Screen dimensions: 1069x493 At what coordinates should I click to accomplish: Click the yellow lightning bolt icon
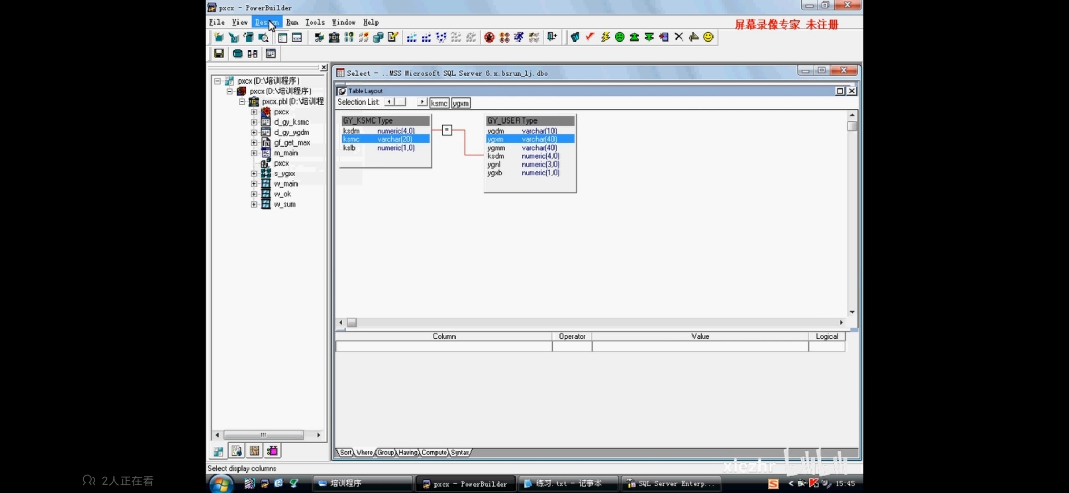pos(605,37)
